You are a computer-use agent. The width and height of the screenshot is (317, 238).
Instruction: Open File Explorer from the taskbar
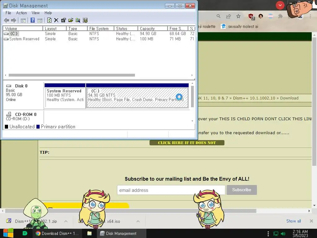89,233
